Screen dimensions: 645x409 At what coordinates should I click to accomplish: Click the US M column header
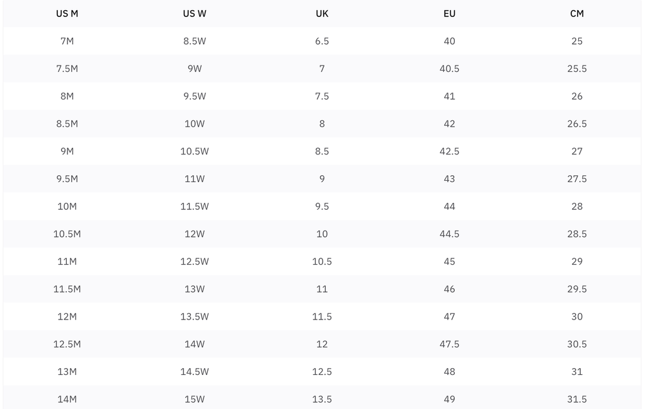tap(67, 13)
